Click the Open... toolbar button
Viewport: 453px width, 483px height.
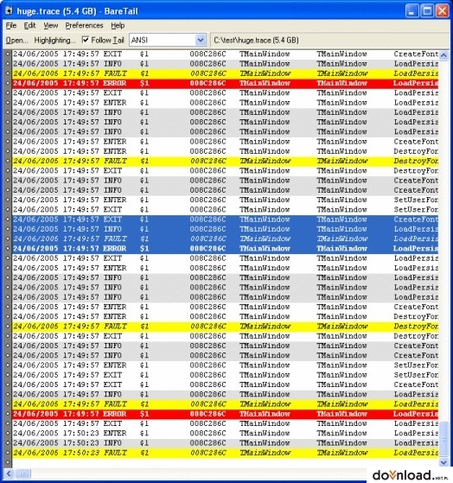point(16,41)
